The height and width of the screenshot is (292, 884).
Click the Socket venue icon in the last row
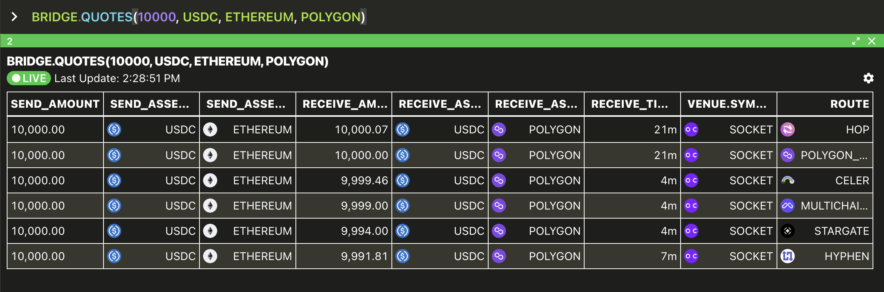click(x=691, y=256)
